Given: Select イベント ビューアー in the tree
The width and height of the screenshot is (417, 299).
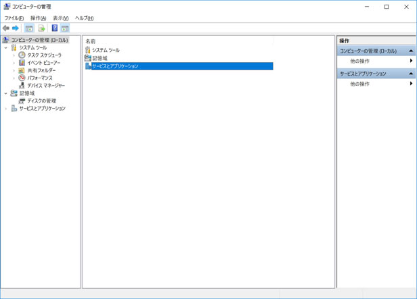Looking at the screenshot, I should [44, 63].
